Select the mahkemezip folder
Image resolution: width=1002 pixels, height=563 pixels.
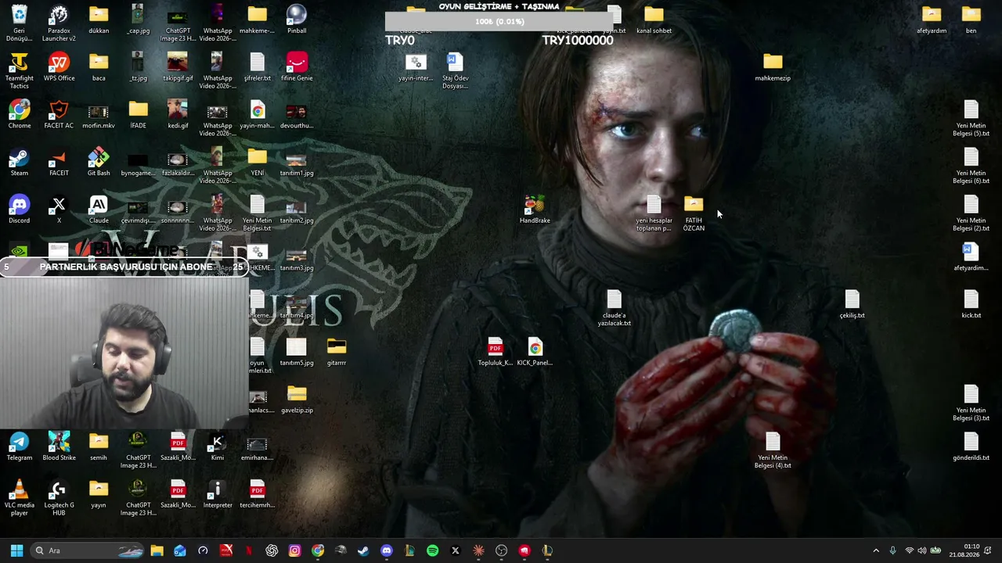click(x=773, y=66)
